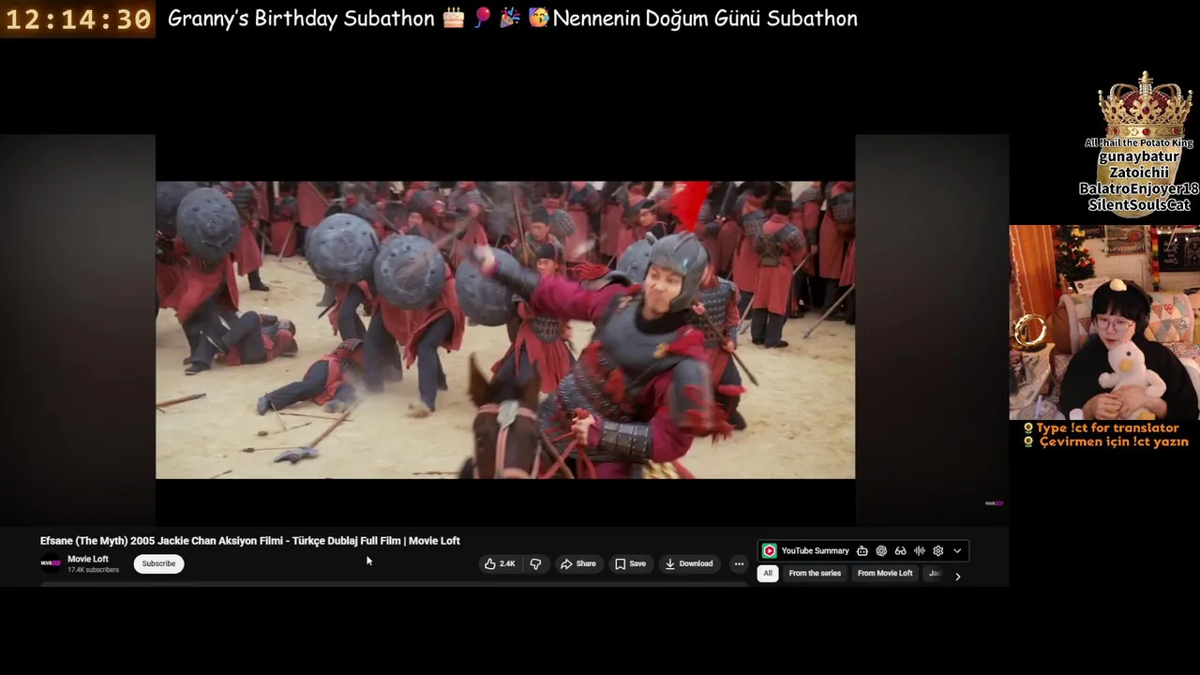Select the 'From the series' chip

point(815,573)
